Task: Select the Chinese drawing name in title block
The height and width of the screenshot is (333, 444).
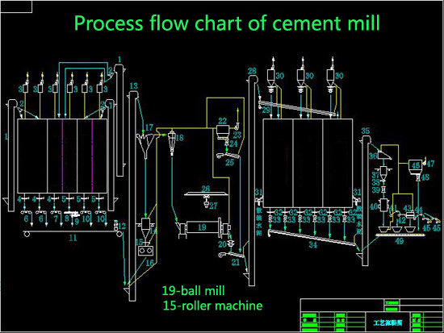Action: (x=387, y=323)
